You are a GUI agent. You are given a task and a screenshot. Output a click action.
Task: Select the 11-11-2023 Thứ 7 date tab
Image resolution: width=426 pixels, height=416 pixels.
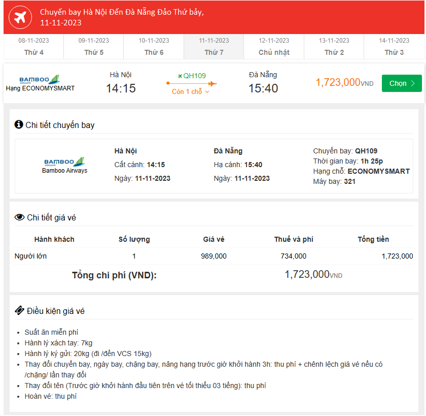click(214, 47)
